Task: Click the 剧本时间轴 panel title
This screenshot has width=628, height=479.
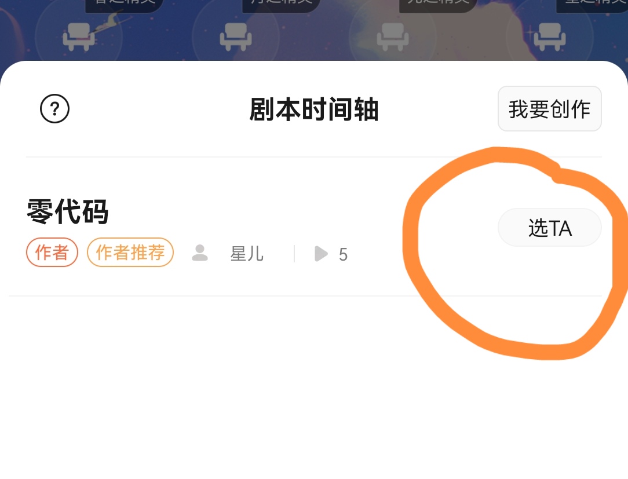Action: [313, 109]
